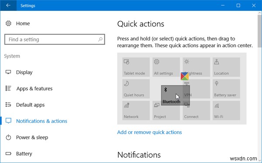Click the Apps & features list icon
Image resolution: width=262 pixels, height=163 pixels.
[8, 88]
